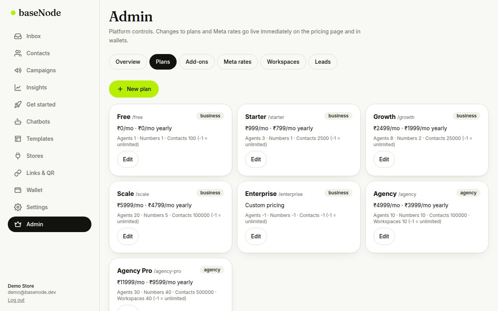The width and height of the screenshot is (498, 311).
Task: Edit the Growth plan
Action: tap(384, 159)
